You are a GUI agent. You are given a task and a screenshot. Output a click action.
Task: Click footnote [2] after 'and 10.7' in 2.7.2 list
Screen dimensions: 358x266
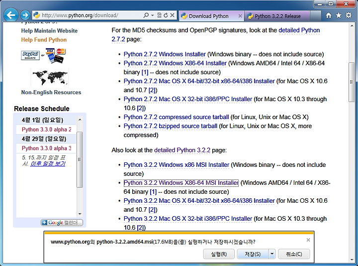(x=153, y=90)
